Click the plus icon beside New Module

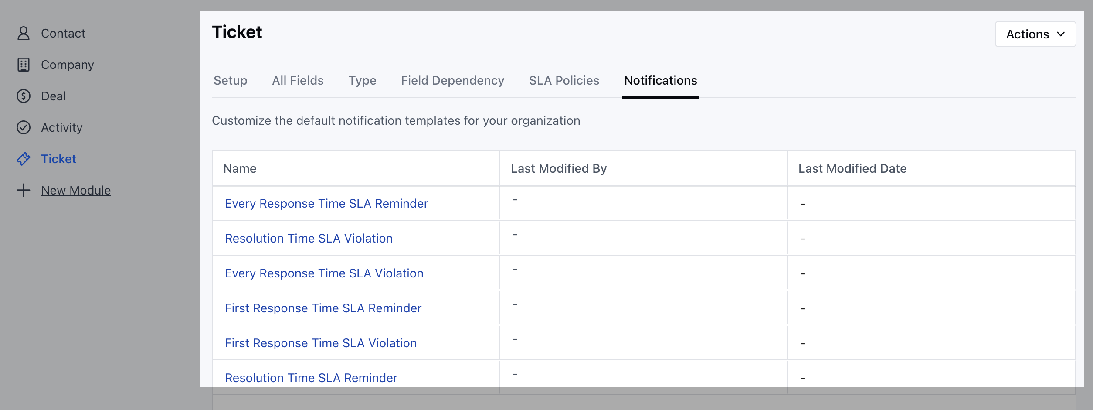23,190
